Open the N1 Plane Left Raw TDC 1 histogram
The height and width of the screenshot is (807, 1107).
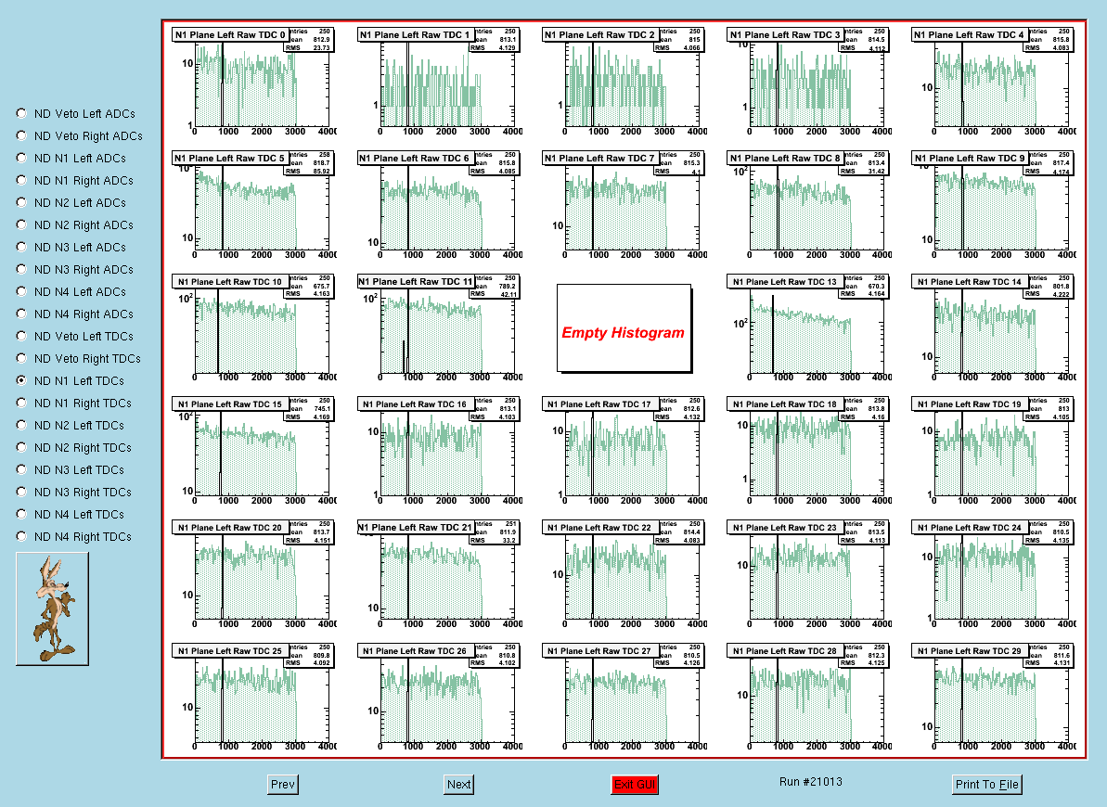pyautogui.click(x=439, y=82)
